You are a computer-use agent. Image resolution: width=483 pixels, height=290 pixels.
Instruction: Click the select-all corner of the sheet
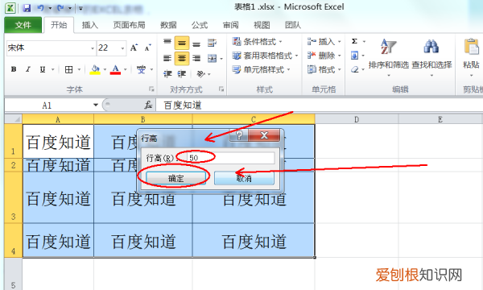[x=13, y=119]
